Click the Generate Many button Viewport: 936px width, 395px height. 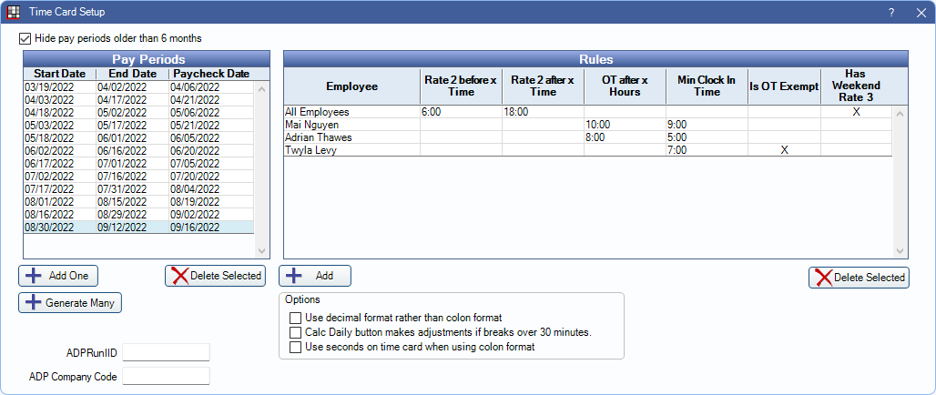coord(70,303)
